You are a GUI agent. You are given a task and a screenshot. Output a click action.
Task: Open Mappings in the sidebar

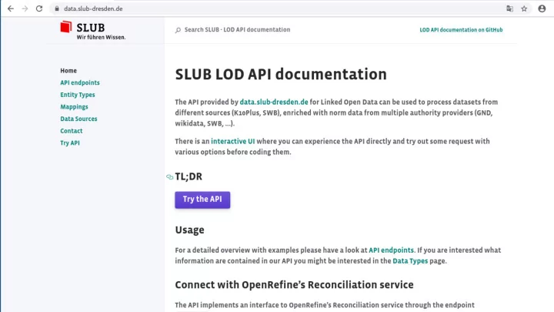coord(74,106)
